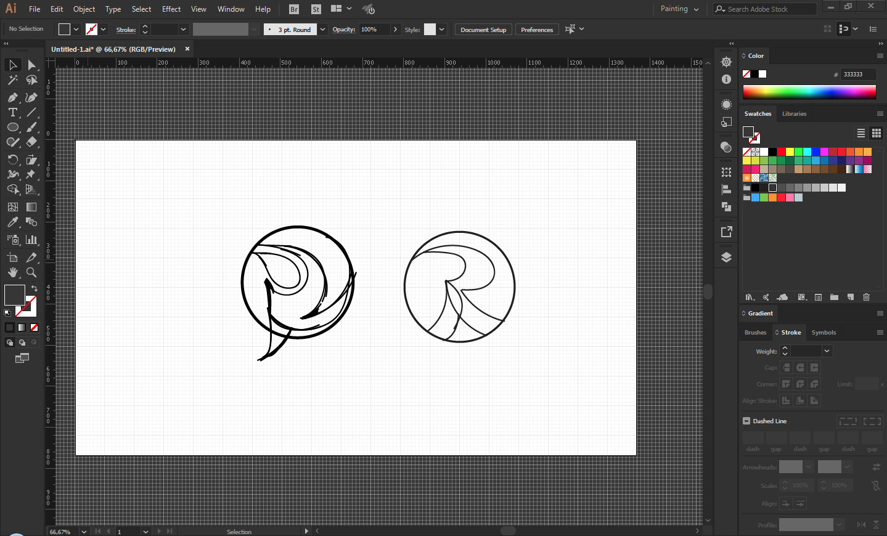This screenshot has height=536, width=887.
Task: Select the Eyedropper tool
Action: 12,222
